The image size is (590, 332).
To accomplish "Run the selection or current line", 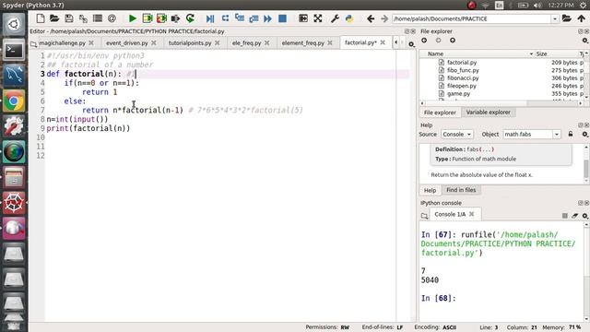I will [175, 18].
